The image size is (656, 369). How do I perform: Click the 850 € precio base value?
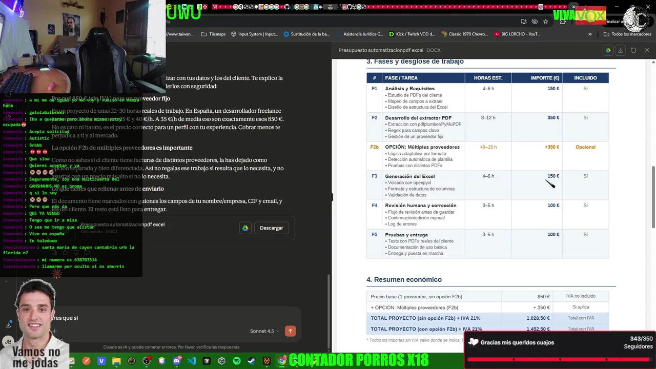(543, 297)
